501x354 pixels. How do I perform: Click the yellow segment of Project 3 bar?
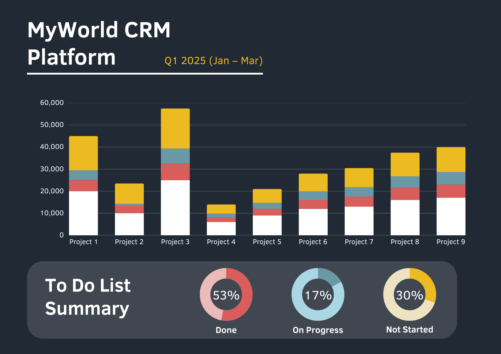(x=175, y=128)
